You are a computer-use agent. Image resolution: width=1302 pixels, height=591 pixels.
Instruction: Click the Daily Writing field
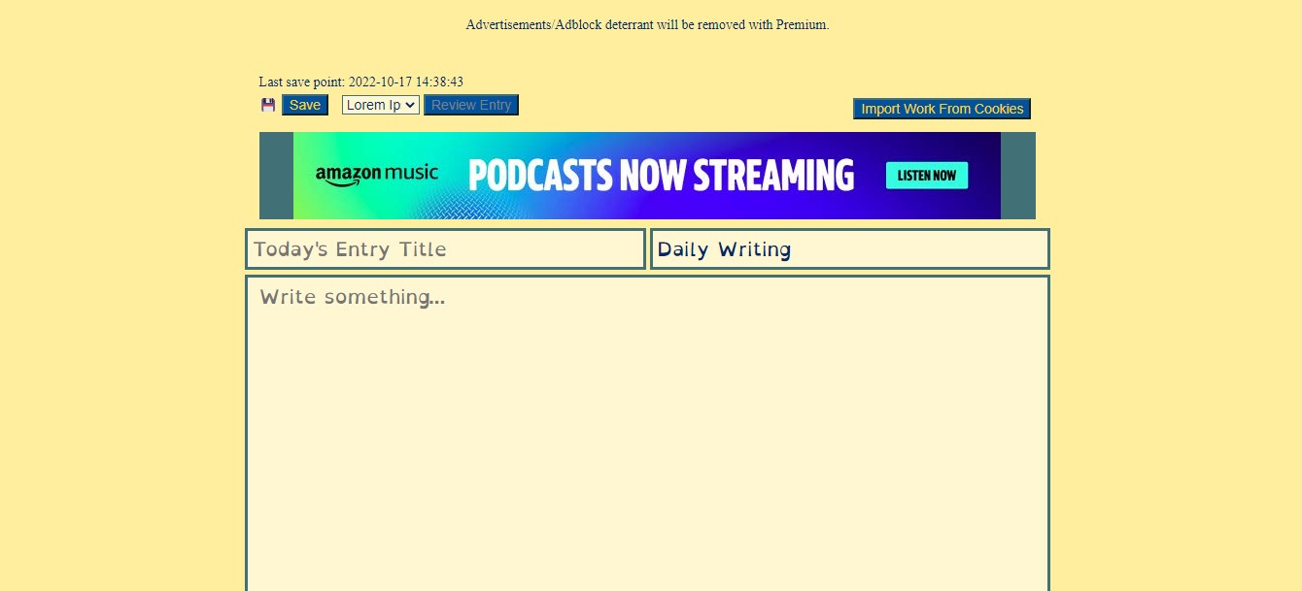849,248
